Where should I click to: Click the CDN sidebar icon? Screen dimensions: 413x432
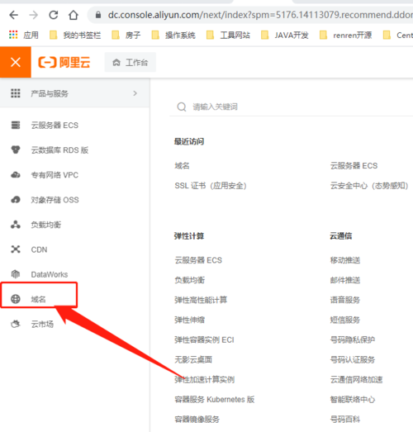[16, 249]
